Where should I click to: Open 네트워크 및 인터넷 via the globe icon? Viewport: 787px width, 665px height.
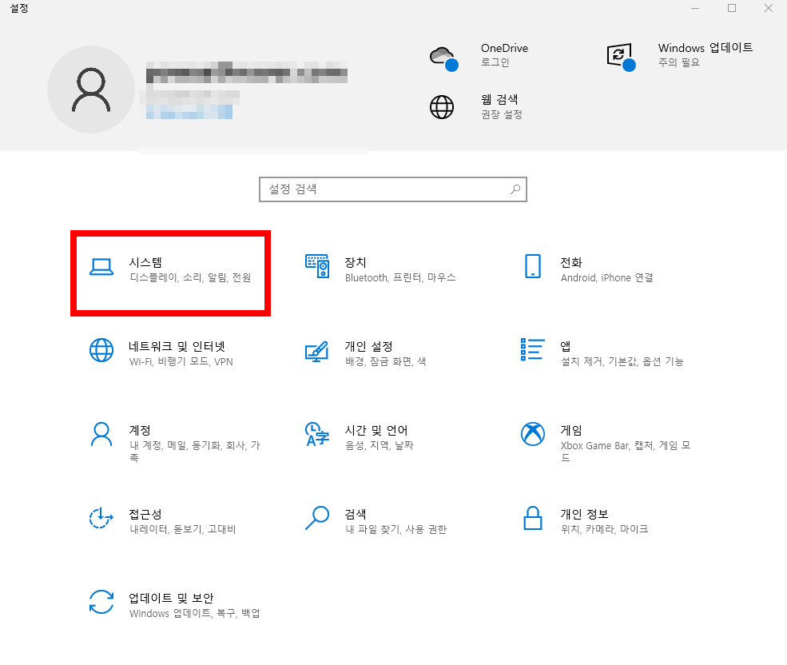point(101,350)
